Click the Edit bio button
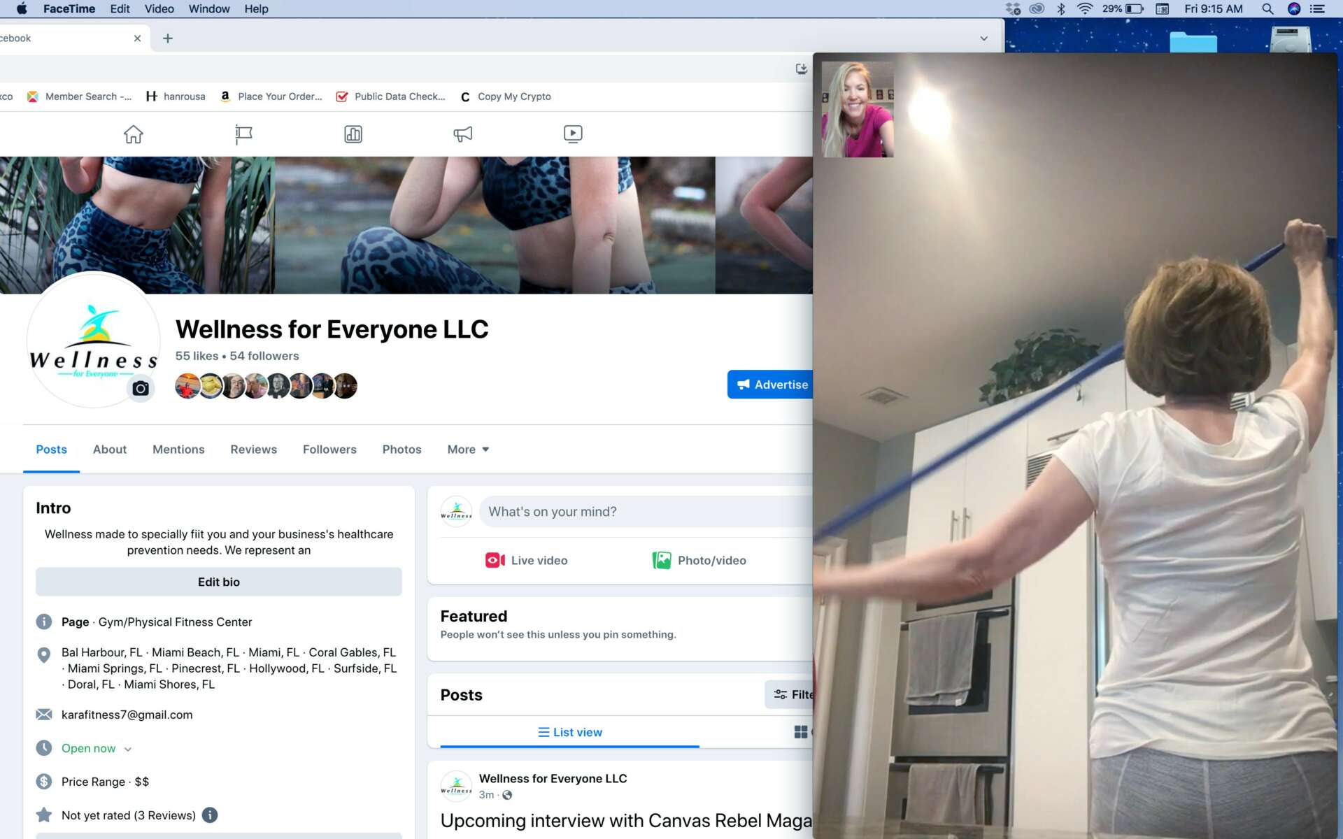Screen dimensions: 1343x839 [x=218, y=582]
